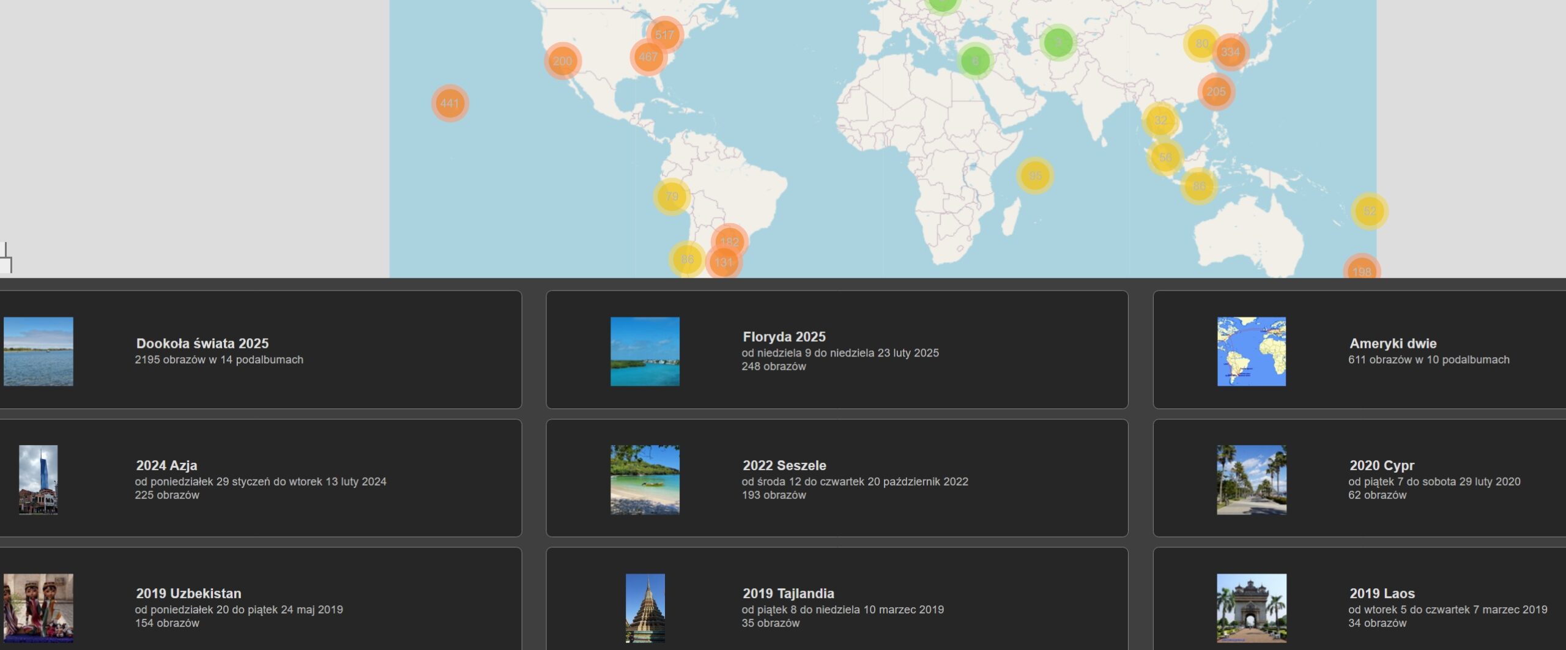Open the 2024 Azja skyscraper thumbnail
Screen dimensions: 1566x650
pos(38,479)
